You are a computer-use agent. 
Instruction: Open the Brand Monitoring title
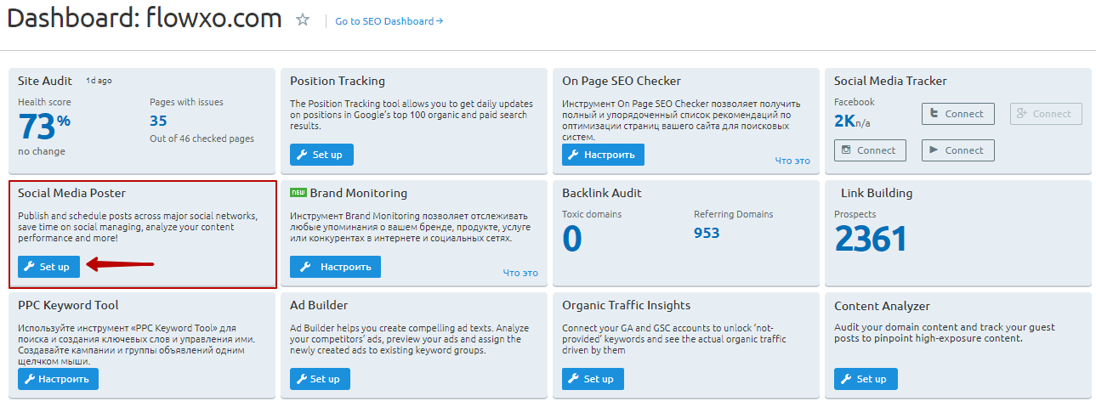tap(358, 193)
